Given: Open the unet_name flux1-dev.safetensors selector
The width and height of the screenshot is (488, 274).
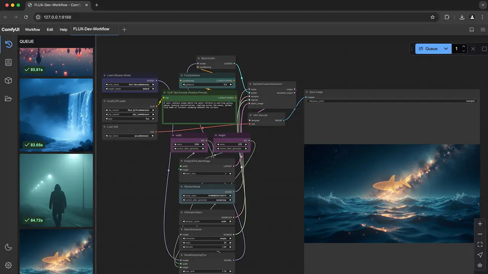Looking at the screenshot, I should point(130,84).
